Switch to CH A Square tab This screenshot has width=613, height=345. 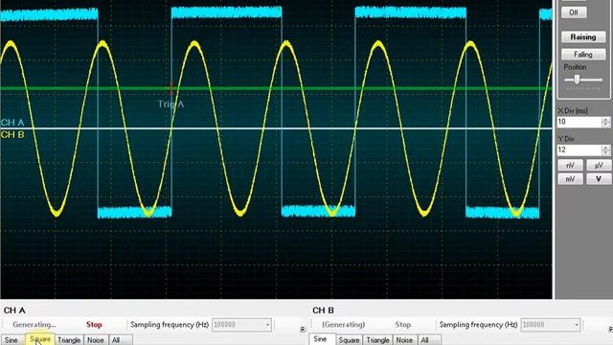point(40,339)
